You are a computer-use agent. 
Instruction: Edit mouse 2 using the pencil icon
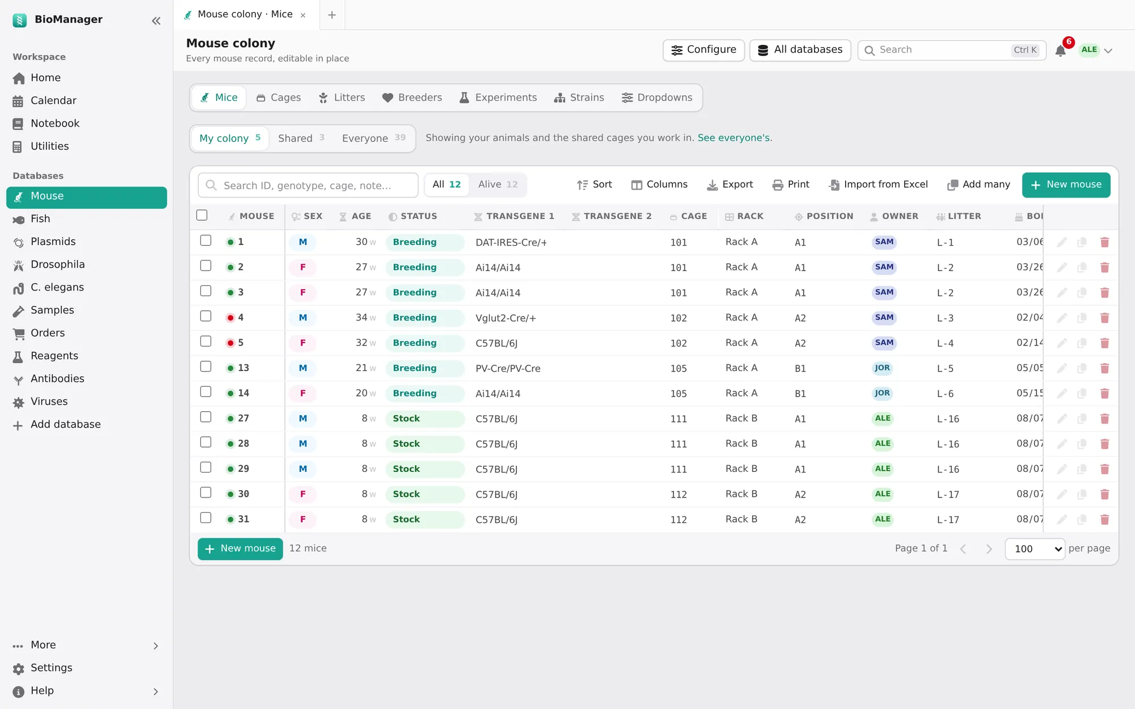click(1062, 268)
